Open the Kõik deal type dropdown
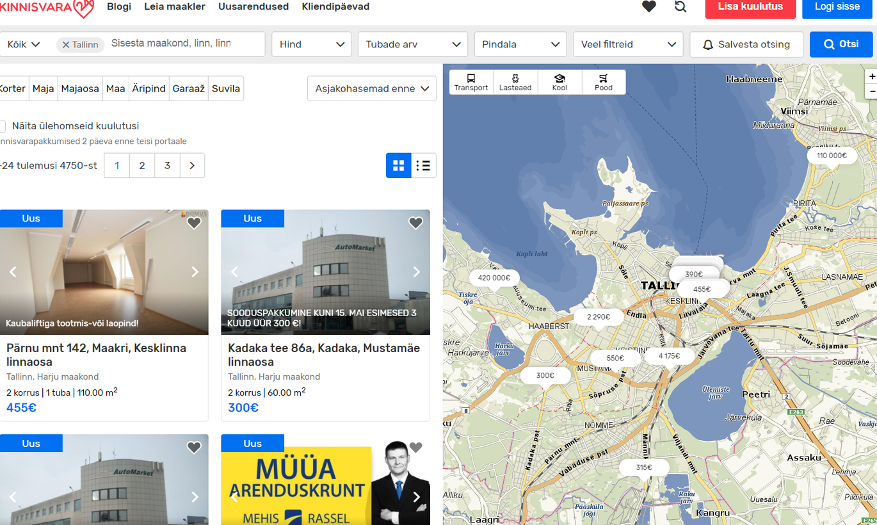This screenshot has width=877, height=525. (x=24, y=44)
